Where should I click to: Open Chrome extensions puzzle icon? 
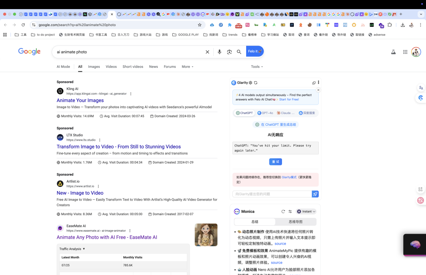(x=390, y=25)
